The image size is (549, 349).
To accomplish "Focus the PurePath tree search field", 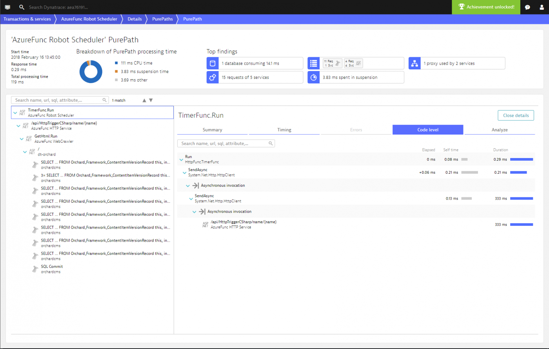I will coord(60,100).
